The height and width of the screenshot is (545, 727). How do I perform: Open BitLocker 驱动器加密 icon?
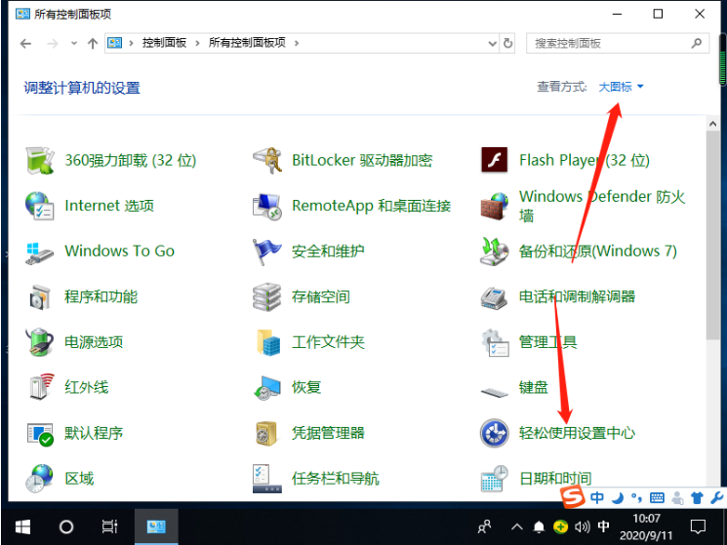(x=267, y=160)
